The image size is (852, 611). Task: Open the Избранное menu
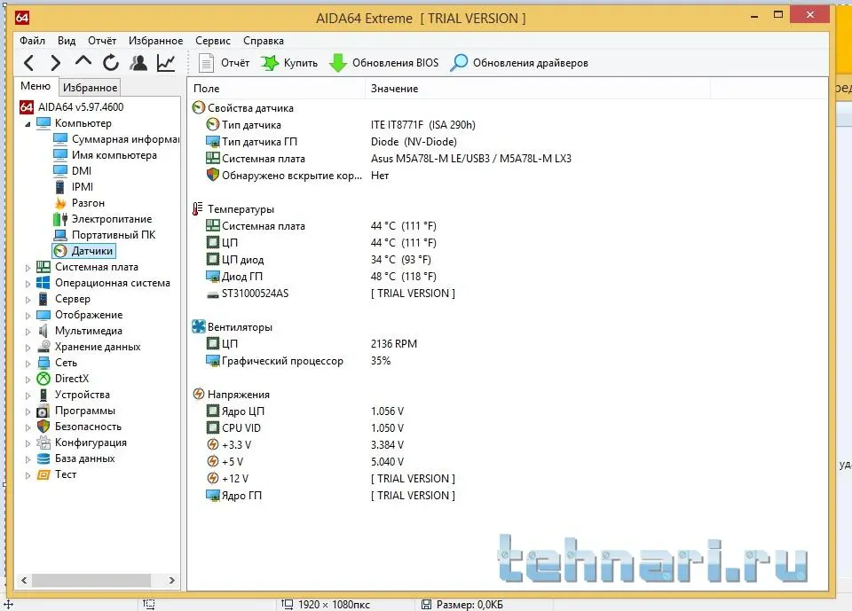click(x=156, y=41)
